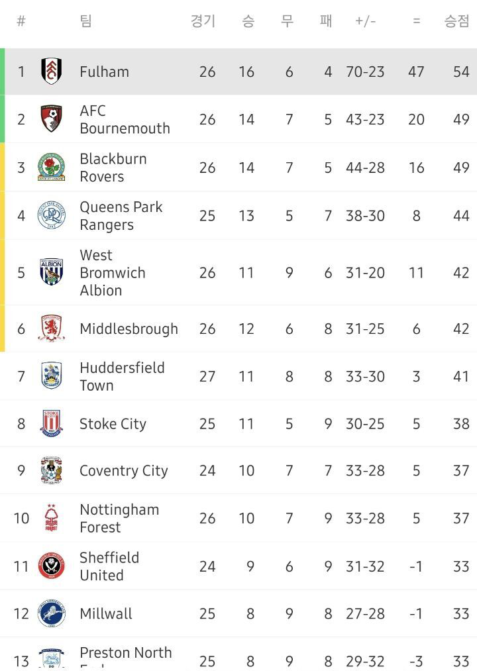
Task: Open the AFC Bournemouth crest icon
Action: point(52,119)
